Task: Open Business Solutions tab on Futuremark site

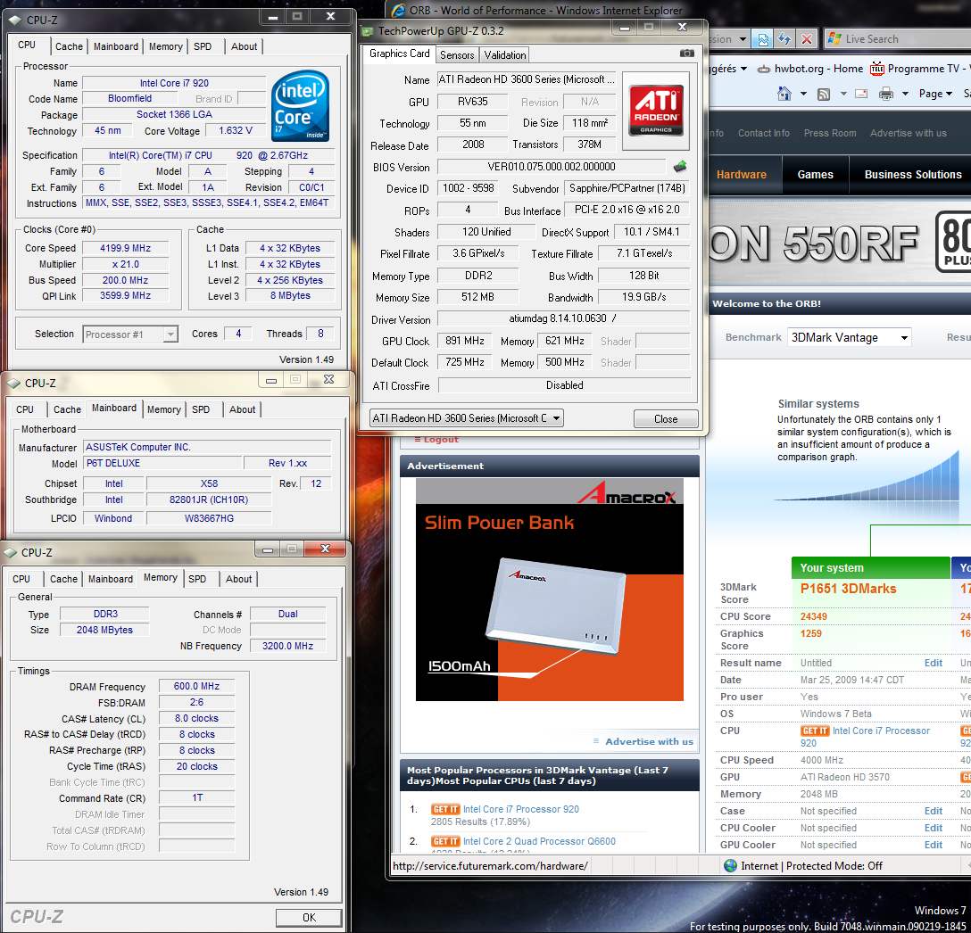Action: click(x=913, y=175)
